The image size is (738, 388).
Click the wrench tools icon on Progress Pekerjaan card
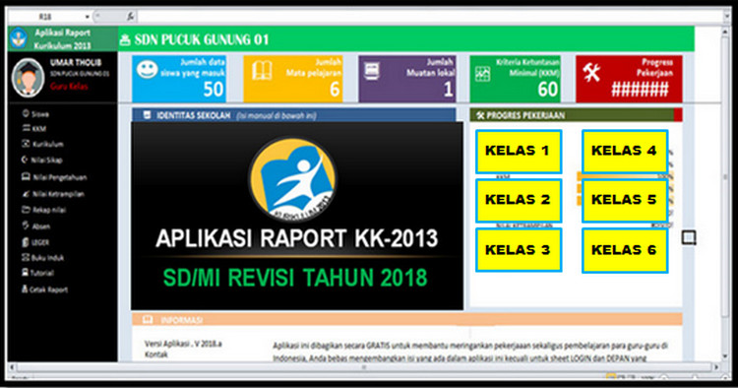point(591,72)
